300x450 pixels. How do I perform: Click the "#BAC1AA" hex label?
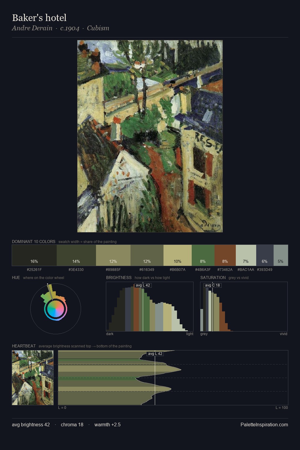coord(246,270)
